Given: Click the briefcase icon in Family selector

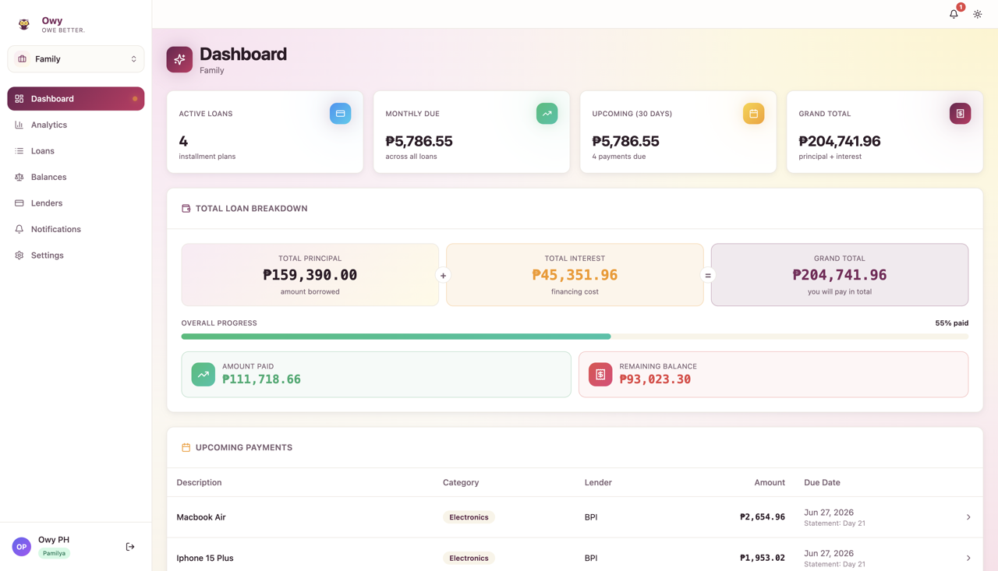Looking at the screenshot, I should point(22,59).
